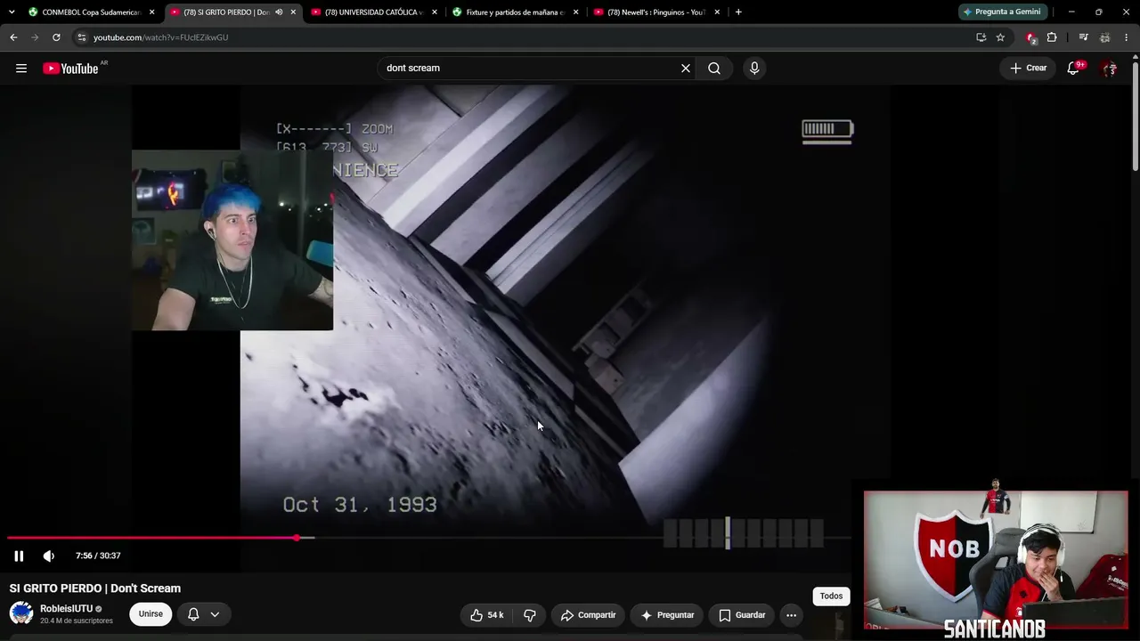
Task: Expand the tab search dropdown
Action: coord(12,12)
